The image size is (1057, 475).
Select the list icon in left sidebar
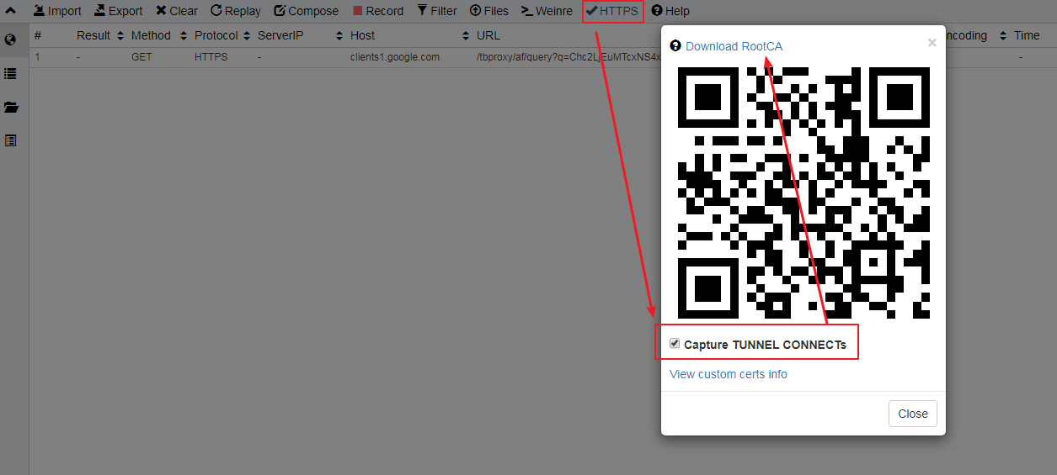(x=11, y=74)
